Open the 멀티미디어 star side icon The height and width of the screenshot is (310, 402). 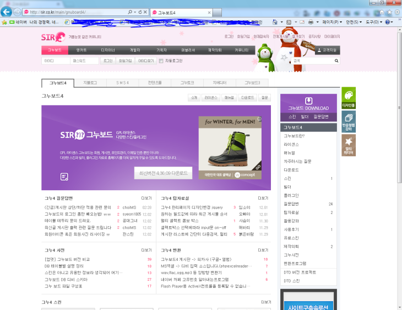349,145
